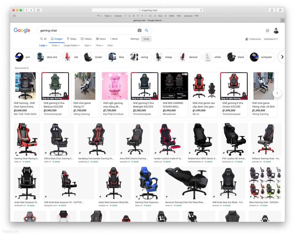295x235 pixels.
Task: Click the Safari share icon
Action: 272,10
